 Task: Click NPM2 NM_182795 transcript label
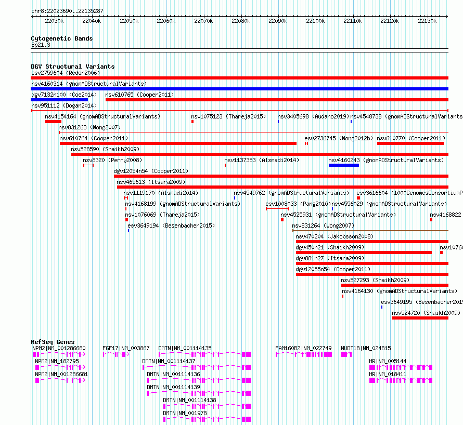point(57,361)
